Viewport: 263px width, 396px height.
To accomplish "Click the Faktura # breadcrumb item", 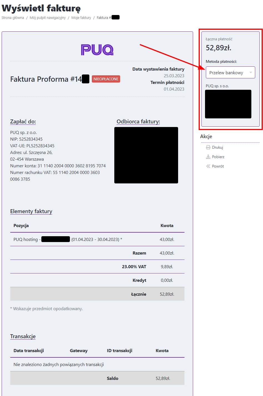I will [104, 18].
